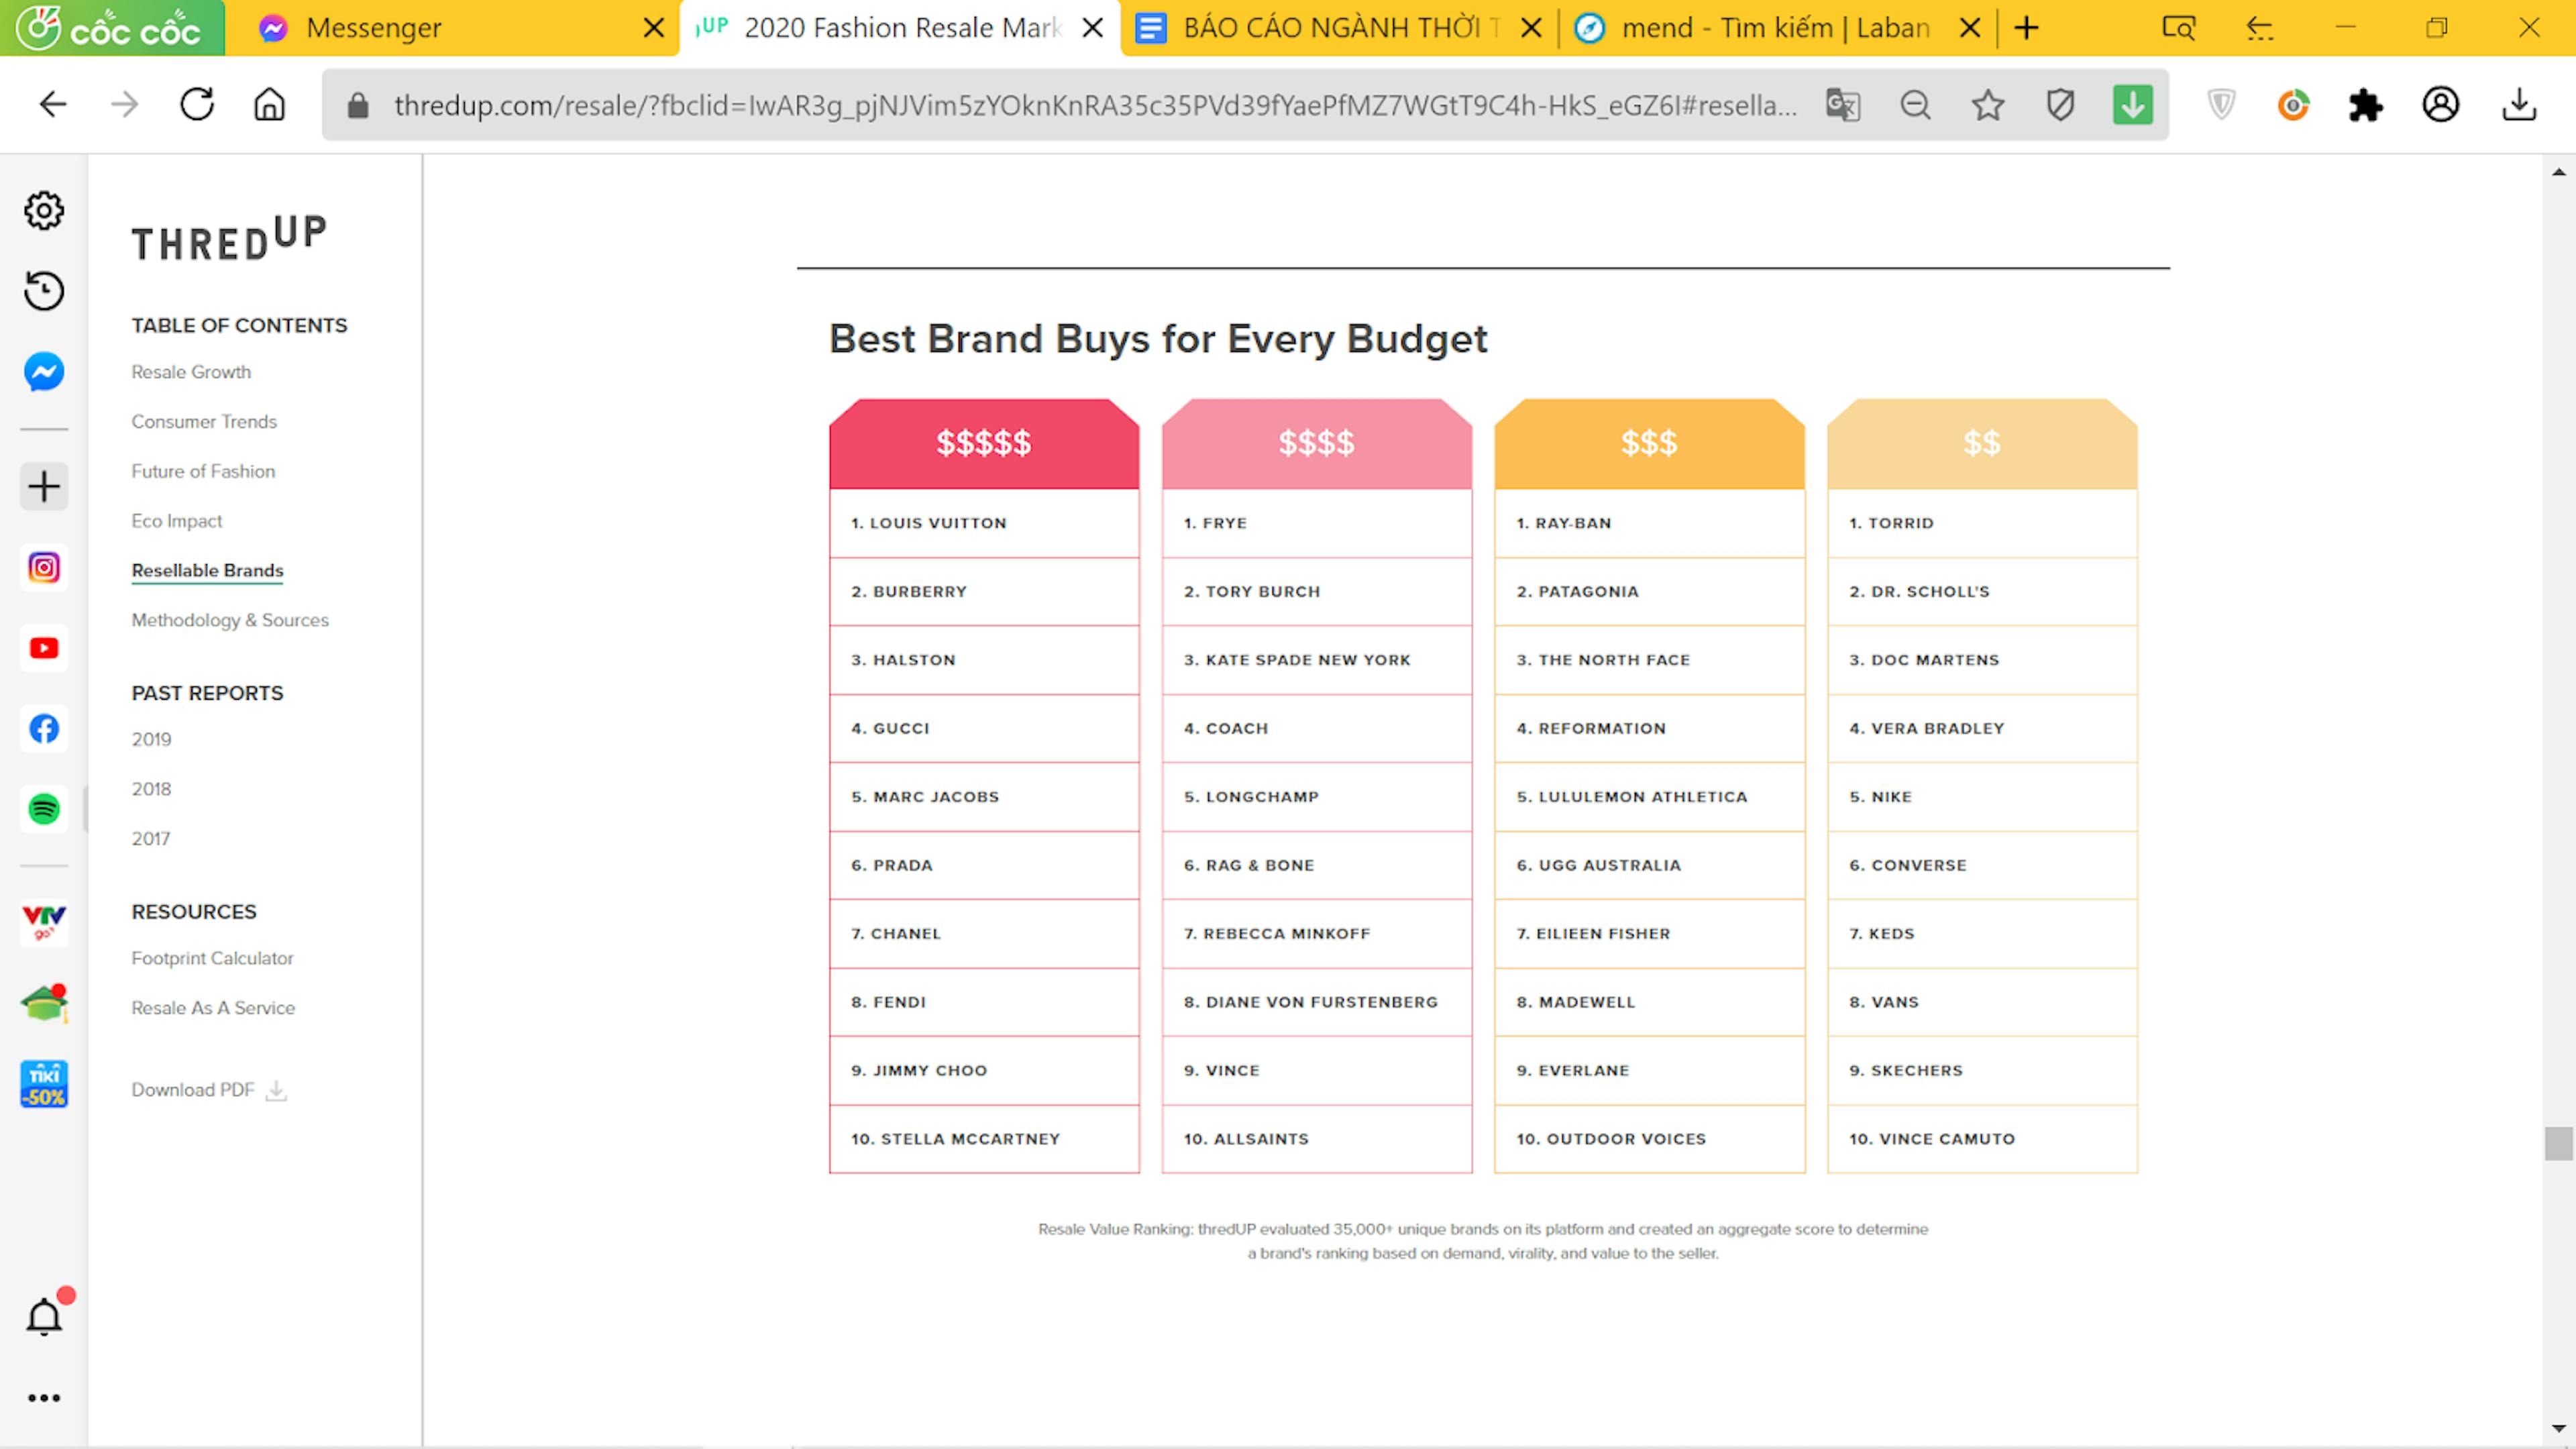Select the $$$$ budget header
Screen dimensions: 2576x1449
pos(1317,443)
